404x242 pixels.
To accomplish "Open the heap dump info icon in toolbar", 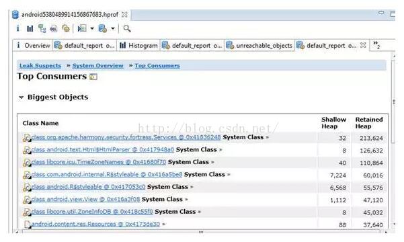I will click(17, 28).
